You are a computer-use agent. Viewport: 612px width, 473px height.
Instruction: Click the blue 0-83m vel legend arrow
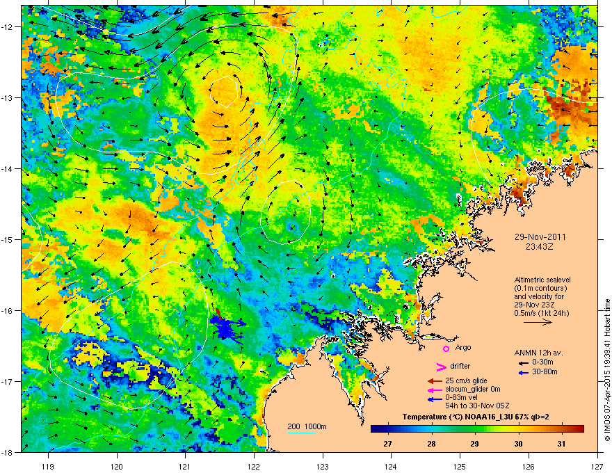[x=435, y=399]
